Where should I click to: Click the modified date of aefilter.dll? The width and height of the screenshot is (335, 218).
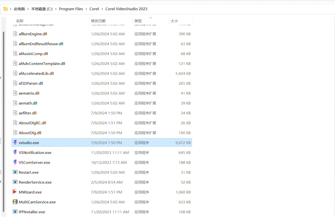106,113
